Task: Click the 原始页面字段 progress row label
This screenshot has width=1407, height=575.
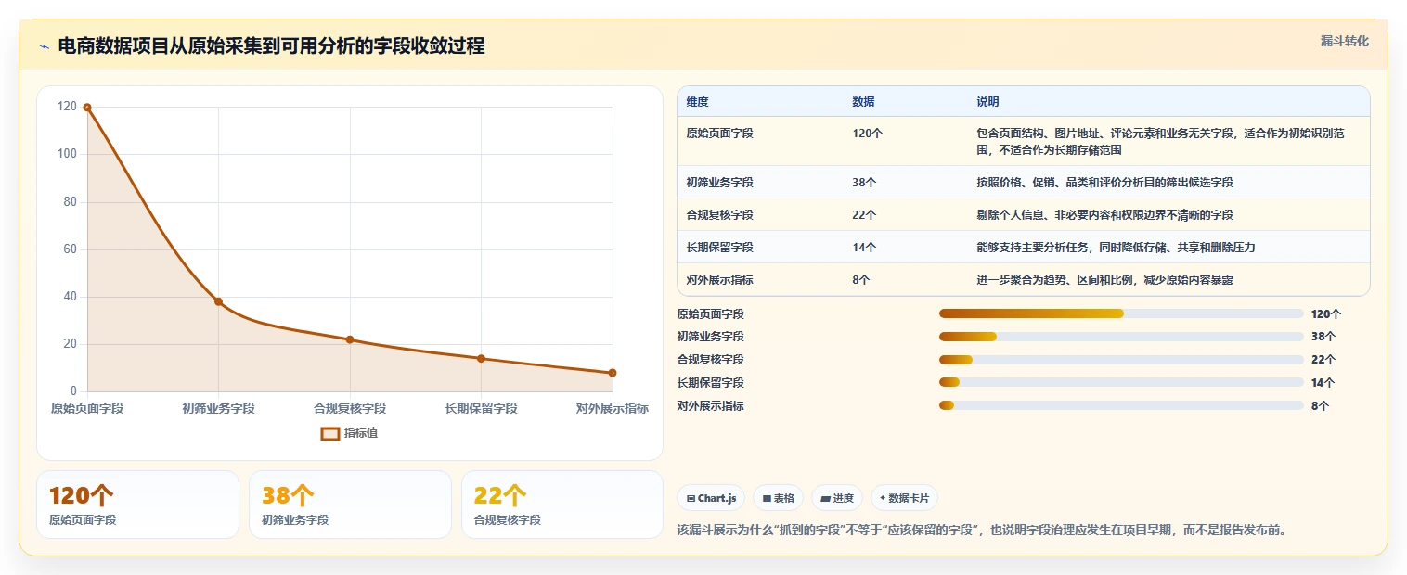Action: (x=711, y=314)
